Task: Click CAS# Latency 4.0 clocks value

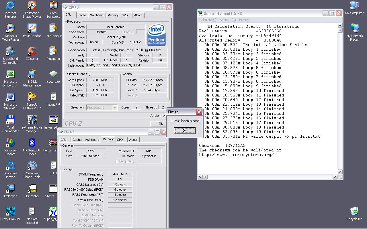Action: 120,184
